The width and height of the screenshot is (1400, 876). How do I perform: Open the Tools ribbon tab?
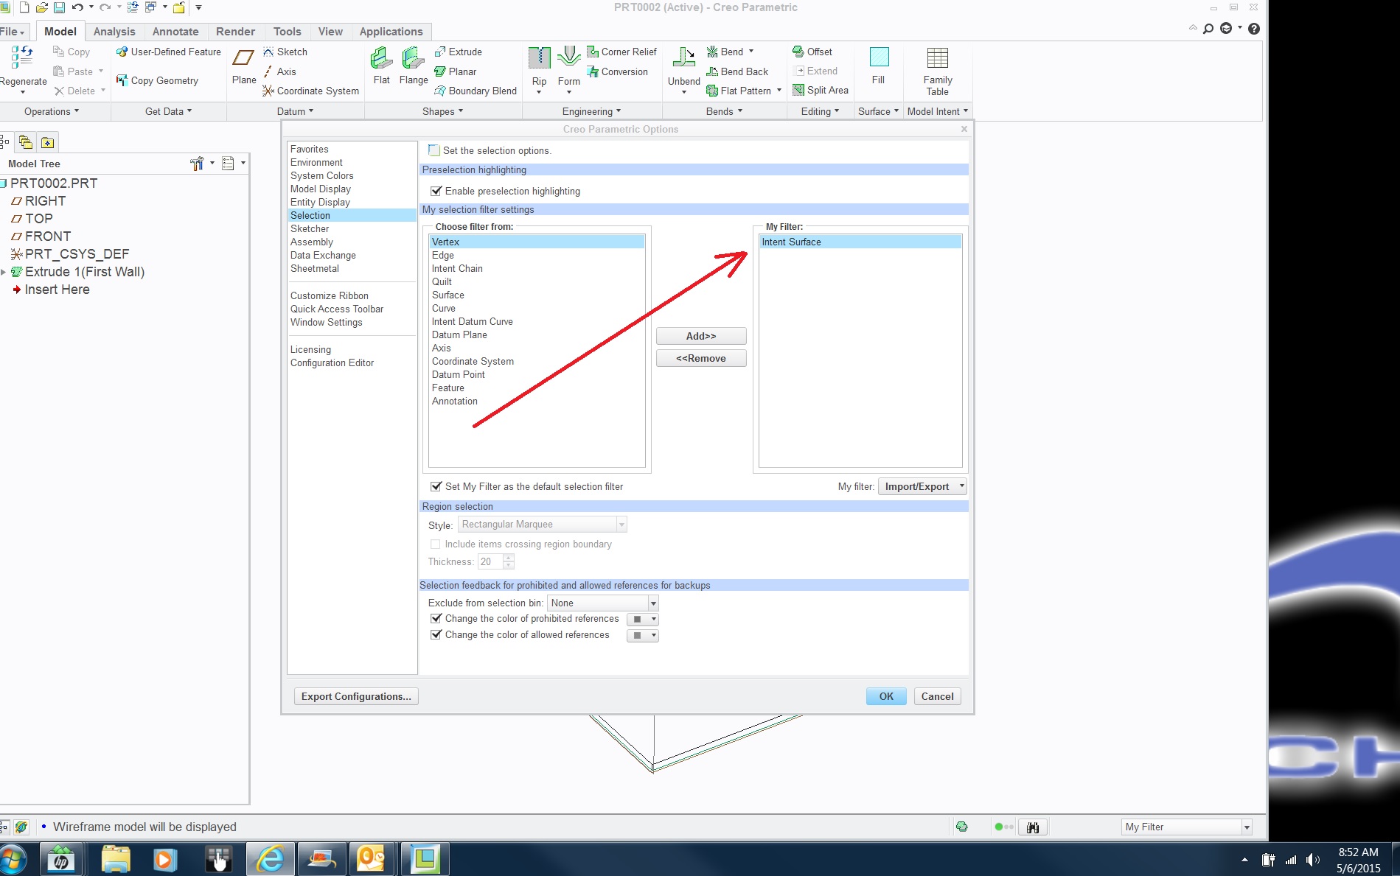click(287, 32)
